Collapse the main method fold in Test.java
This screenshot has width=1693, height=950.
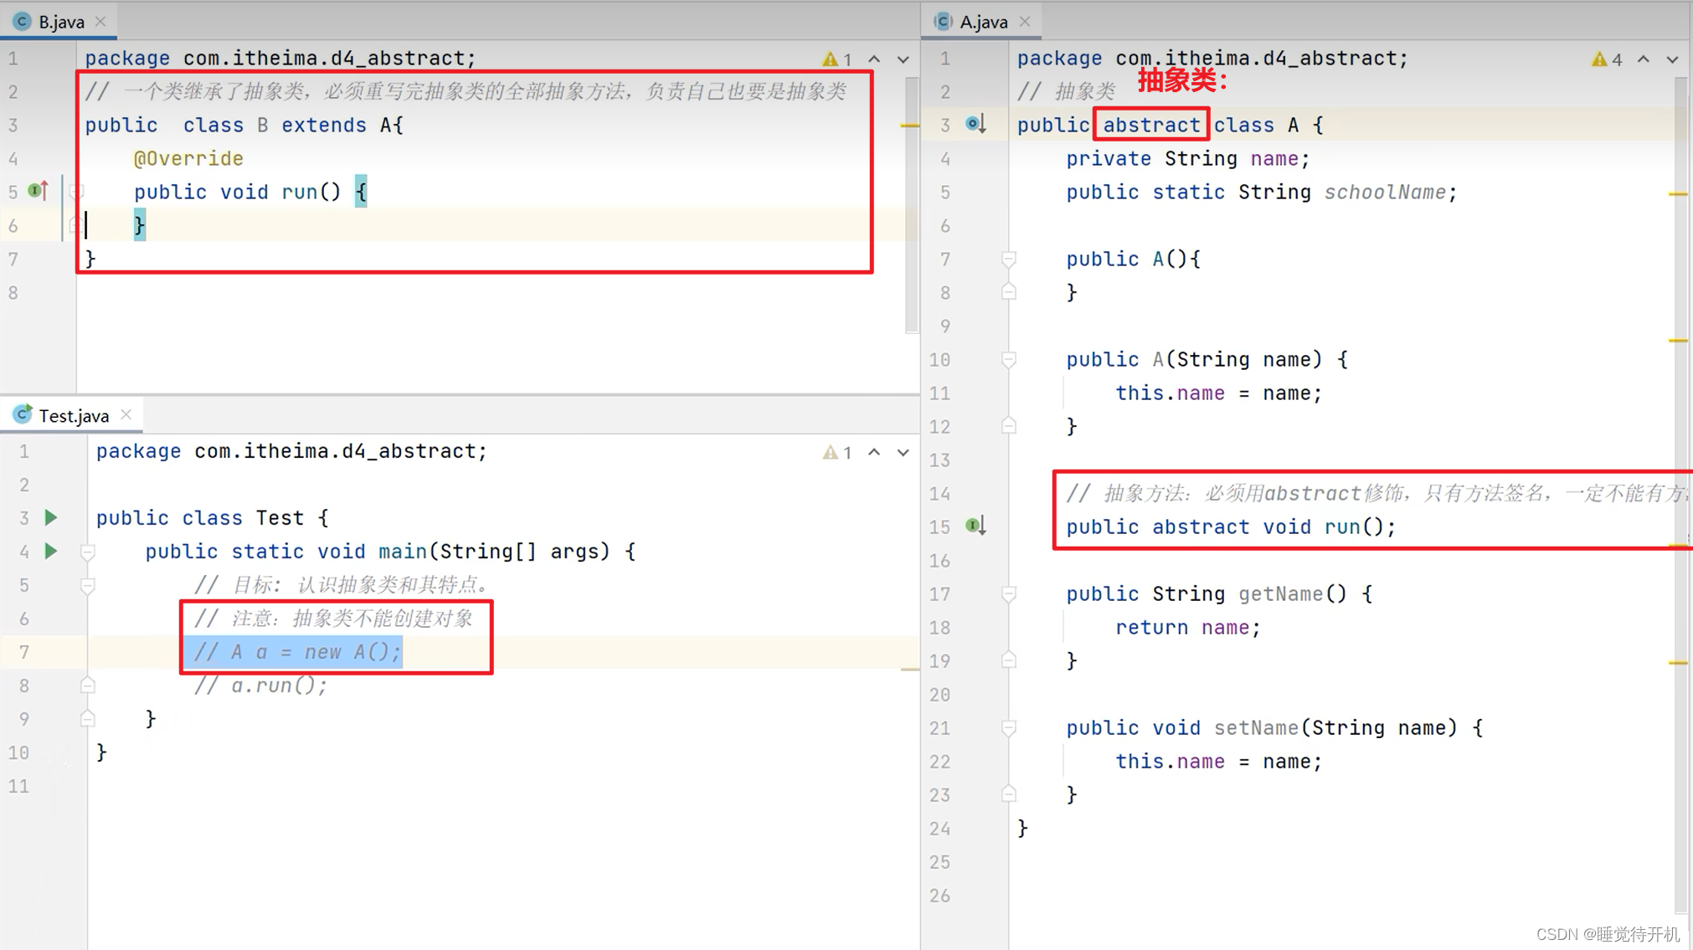point(87,552)
